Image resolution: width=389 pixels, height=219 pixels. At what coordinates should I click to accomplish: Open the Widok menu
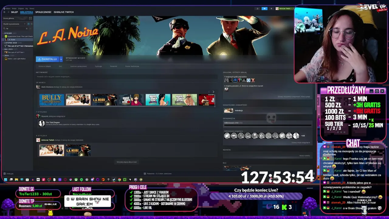coord(14,9)
